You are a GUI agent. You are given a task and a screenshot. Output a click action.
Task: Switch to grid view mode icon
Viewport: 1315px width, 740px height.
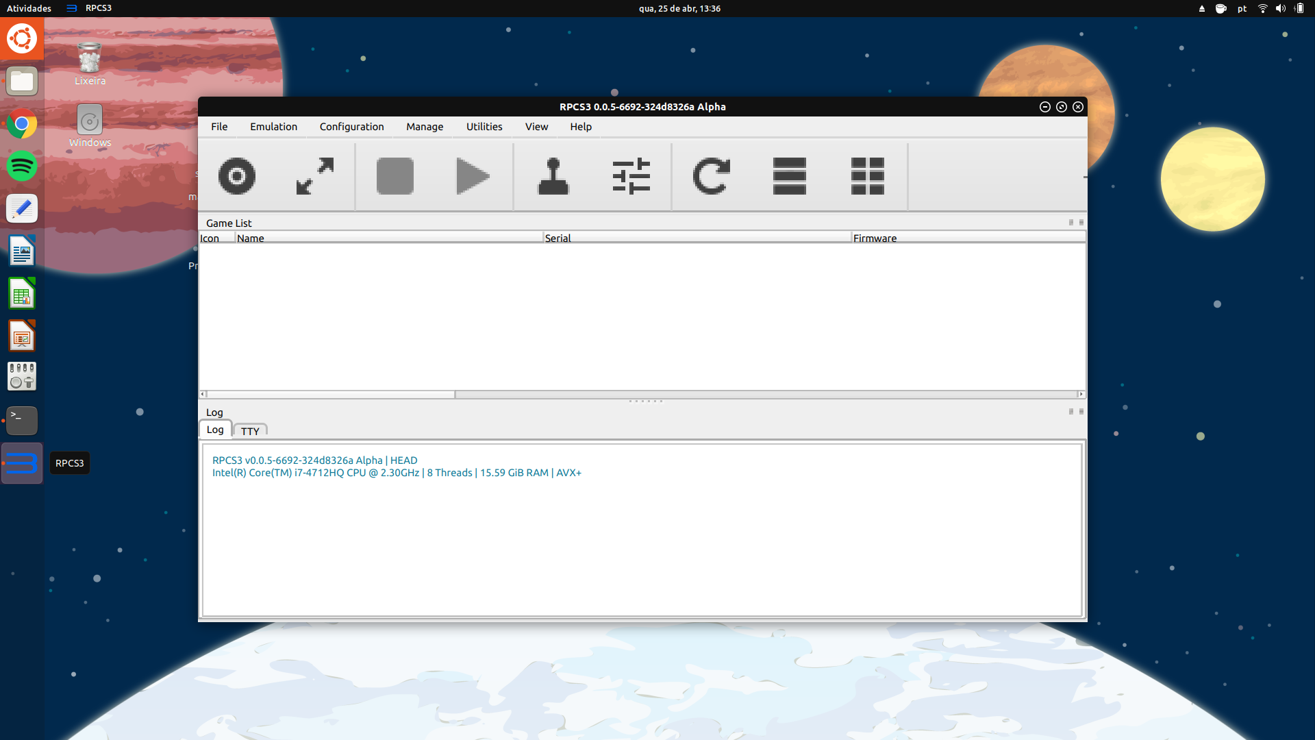pyautogui.click(x=867, y=176)
